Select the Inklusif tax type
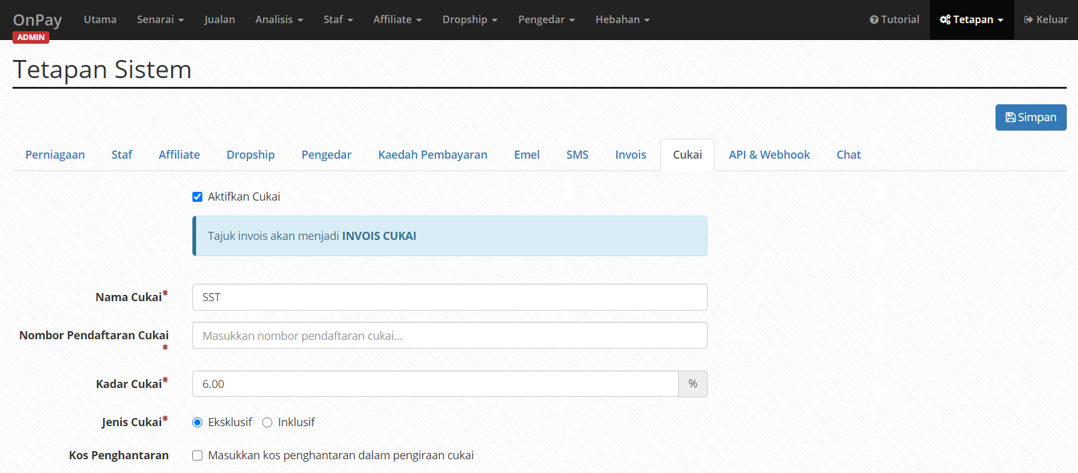Image resolution: width=1078 pixels, height=473 pixels. (267, 422)
